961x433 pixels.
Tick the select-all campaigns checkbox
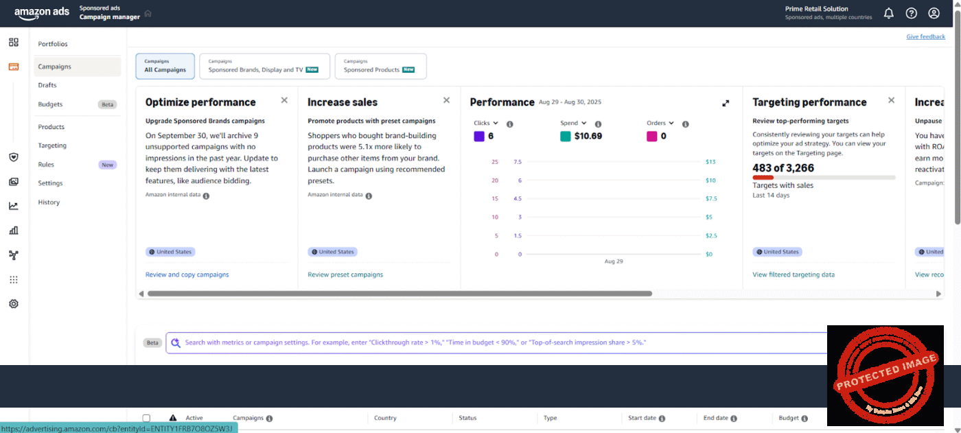[146, 418]
